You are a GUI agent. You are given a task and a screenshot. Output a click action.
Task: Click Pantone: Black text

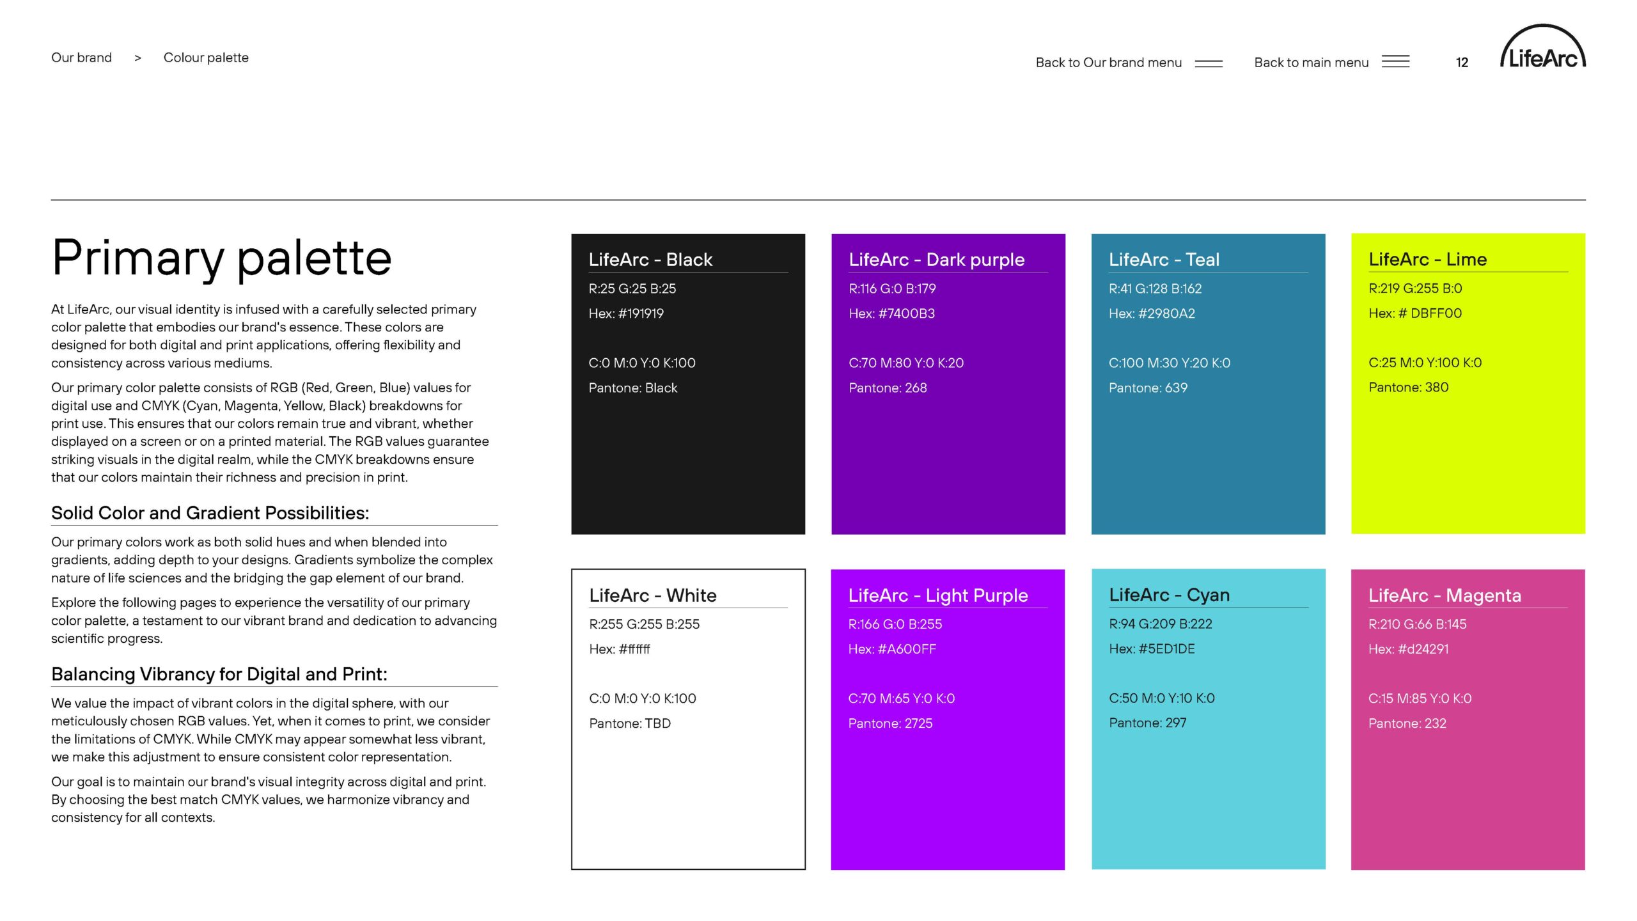click(633, 388)
